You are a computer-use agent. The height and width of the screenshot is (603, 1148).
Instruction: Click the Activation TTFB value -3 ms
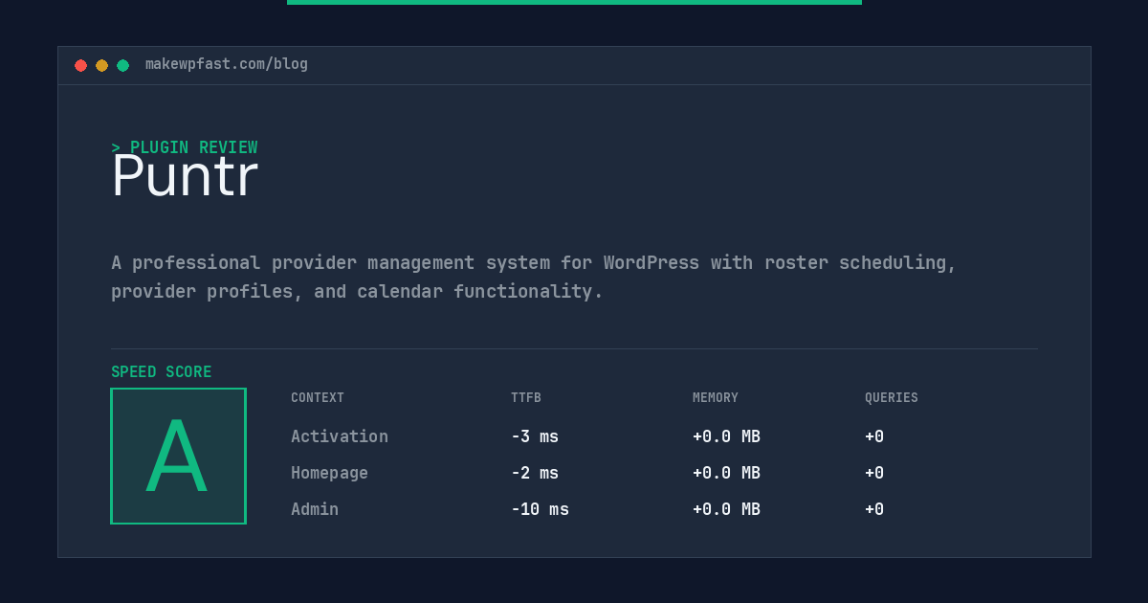point(535,436)
